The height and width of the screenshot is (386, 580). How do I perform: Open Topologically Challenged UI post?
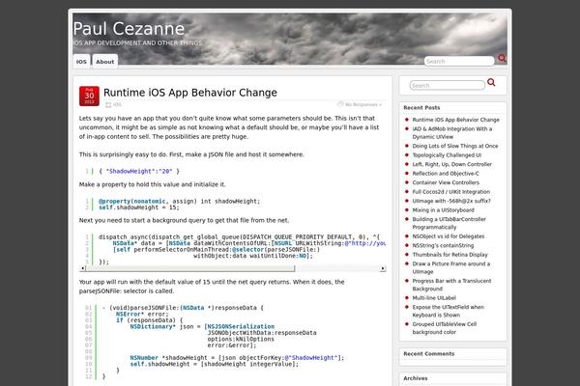tap(447, 155)
